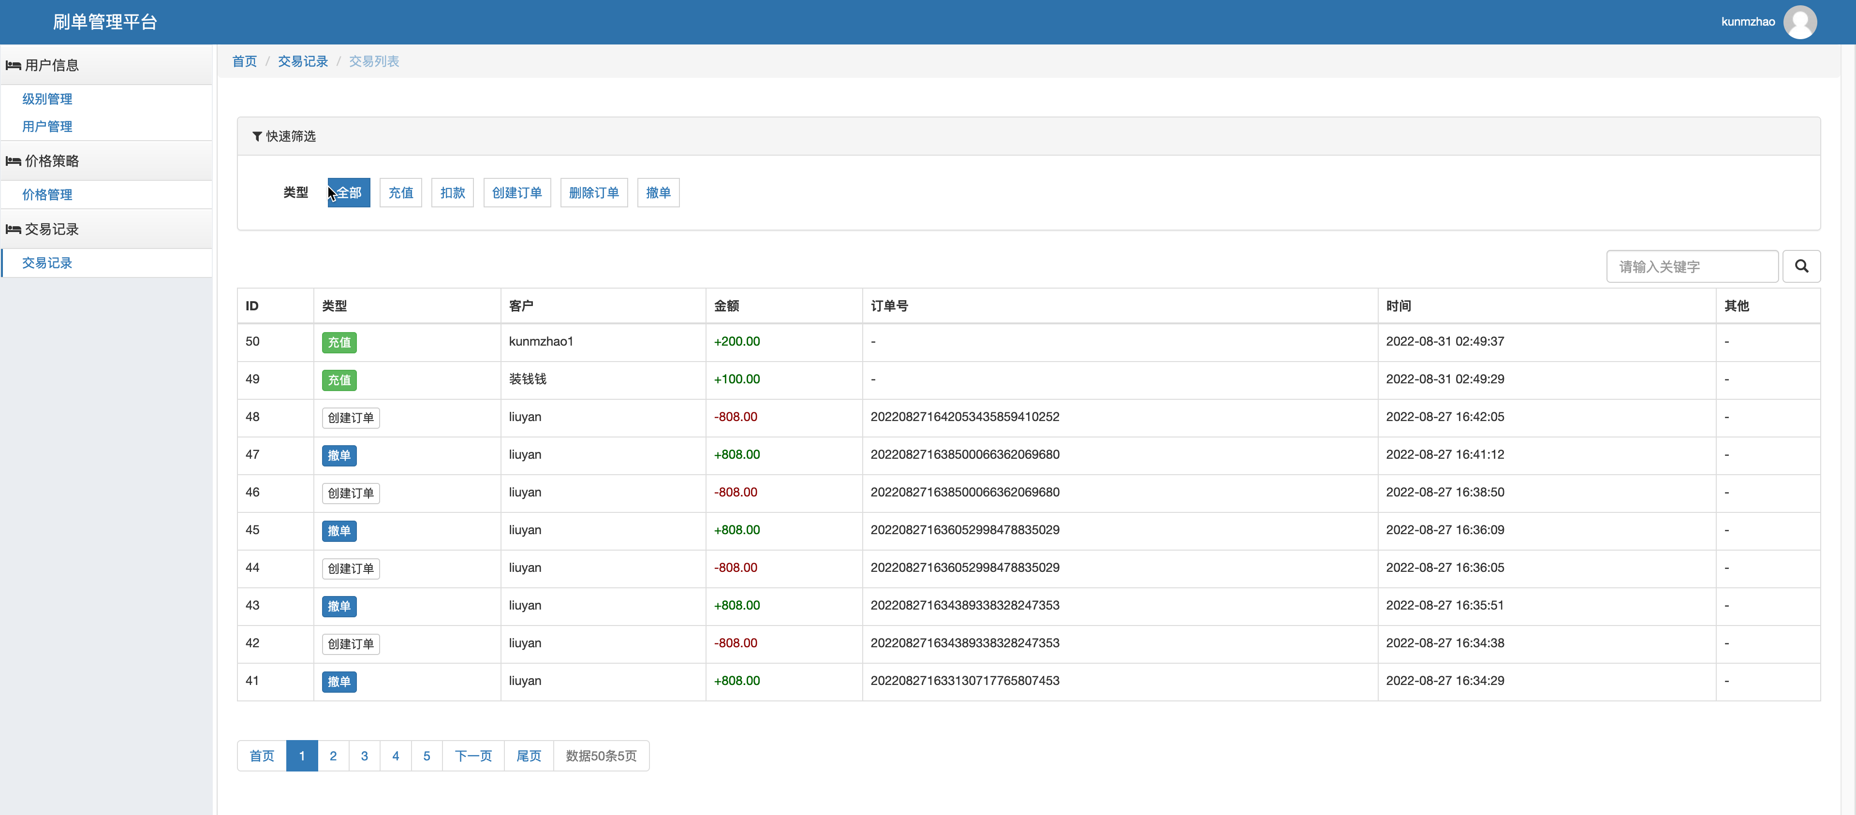The height and width of the screenshot is (815, 1856).
Task: Click the 下一页 pagination link
Action: tap(472, 756)
